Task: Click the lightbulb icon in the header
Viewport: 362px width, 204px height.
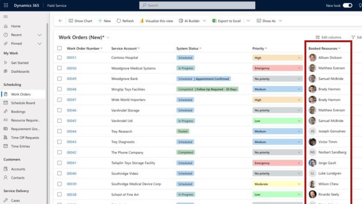Action: [360, 5]
